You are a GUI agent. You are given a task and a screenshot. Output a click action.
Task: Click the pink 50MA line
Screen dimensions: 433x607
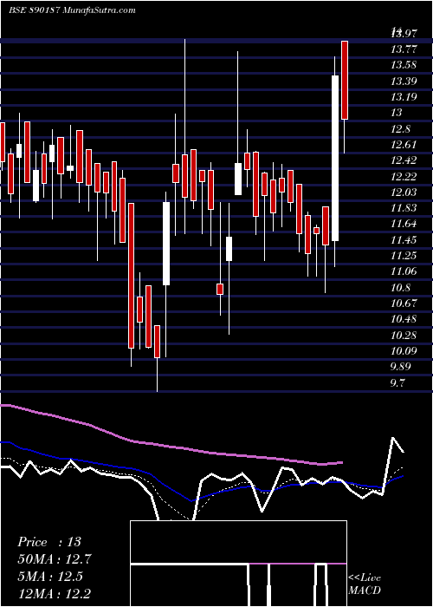point(170,446)
